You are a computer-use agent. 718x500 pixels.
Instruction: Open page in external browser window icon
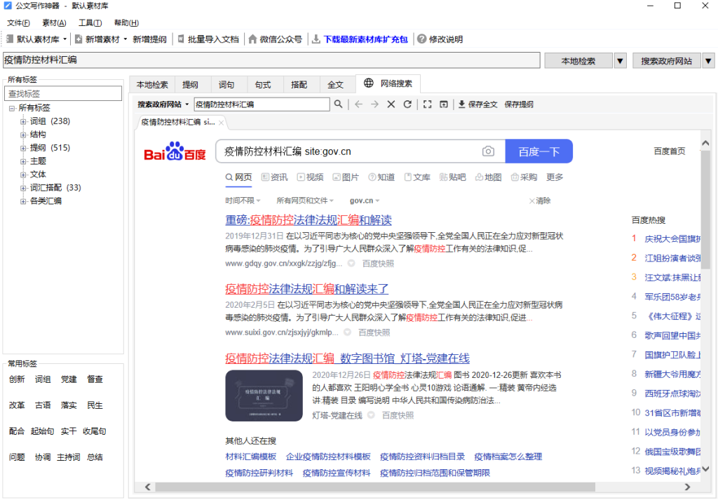(x=444, y=104)
